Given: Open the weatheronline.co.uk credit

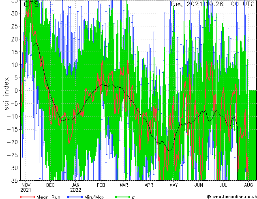Looking at the screenshot, I should tap(232, 197).
